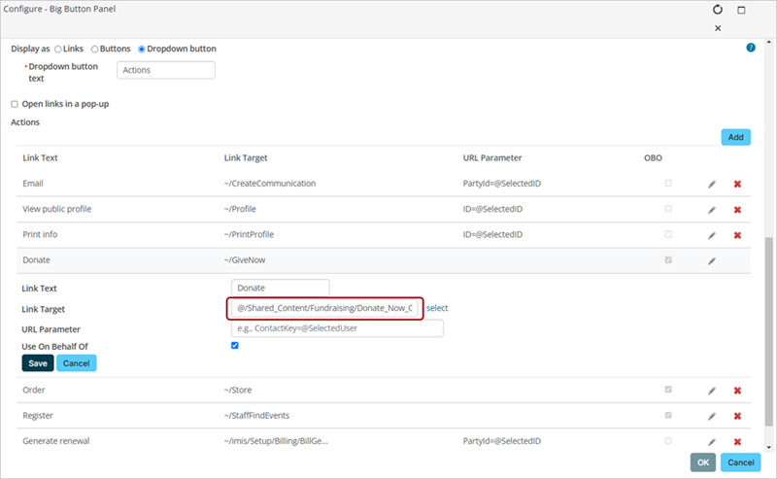The height and width of the screenshot is (479, 777).
Task: Click the ~/GiveNow link target
Action: (x=245, y=259)
